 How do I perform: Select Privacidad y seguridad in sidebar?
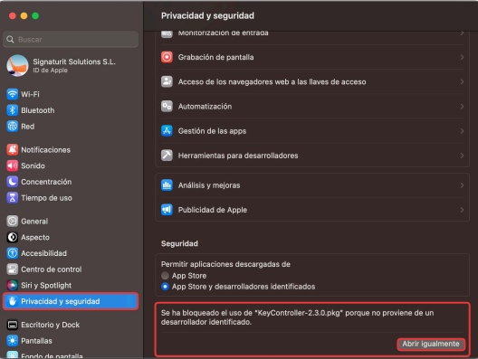pyautogui.click(x=71, y=301)
